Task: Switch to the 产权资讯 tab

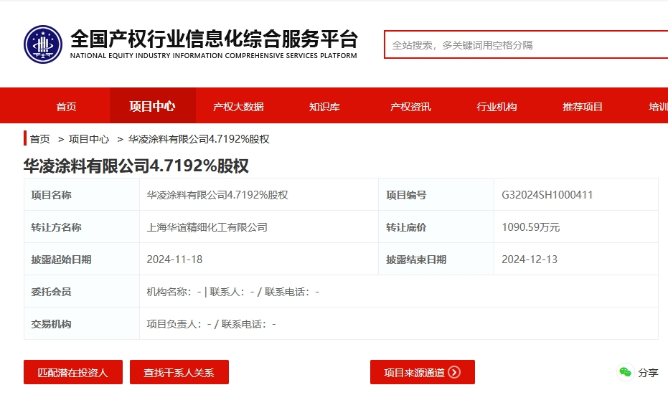Action: pos(410,106)
